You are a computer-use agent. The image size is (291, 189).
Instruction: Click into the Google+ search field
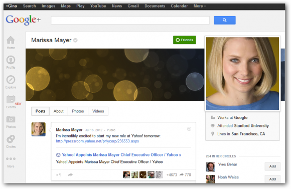coord(130,20)
